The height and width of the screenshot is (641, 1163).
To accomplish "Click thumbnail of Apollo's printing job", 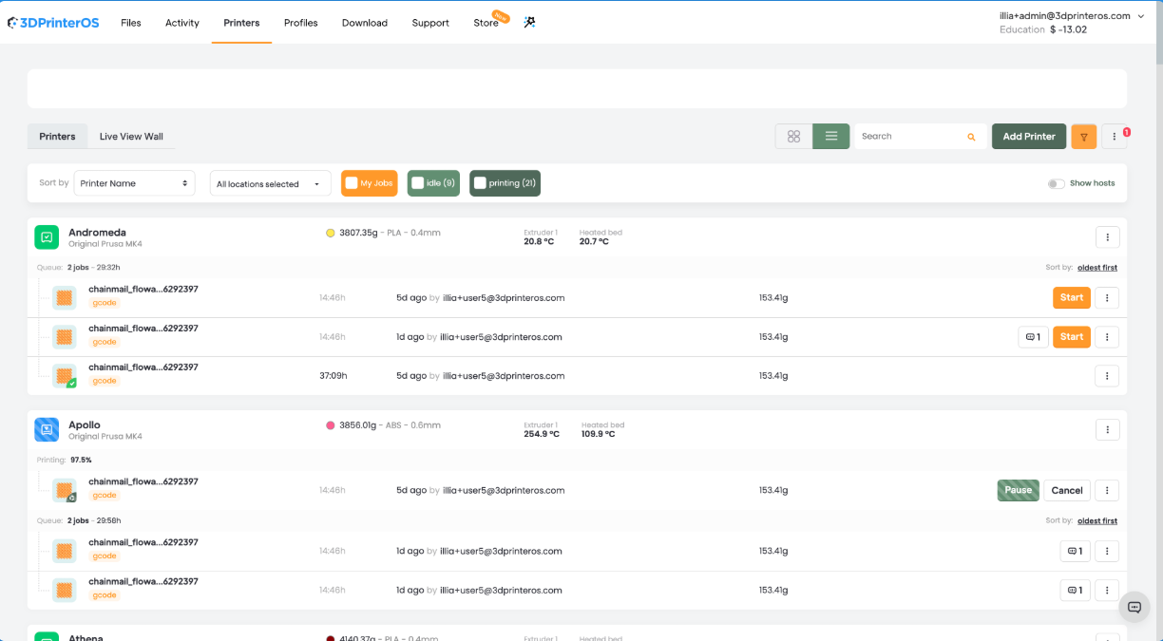I will (65, 491).
